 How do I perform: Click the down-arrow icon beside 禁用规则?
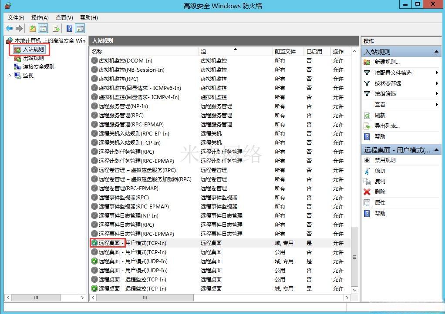pos(367,160)
